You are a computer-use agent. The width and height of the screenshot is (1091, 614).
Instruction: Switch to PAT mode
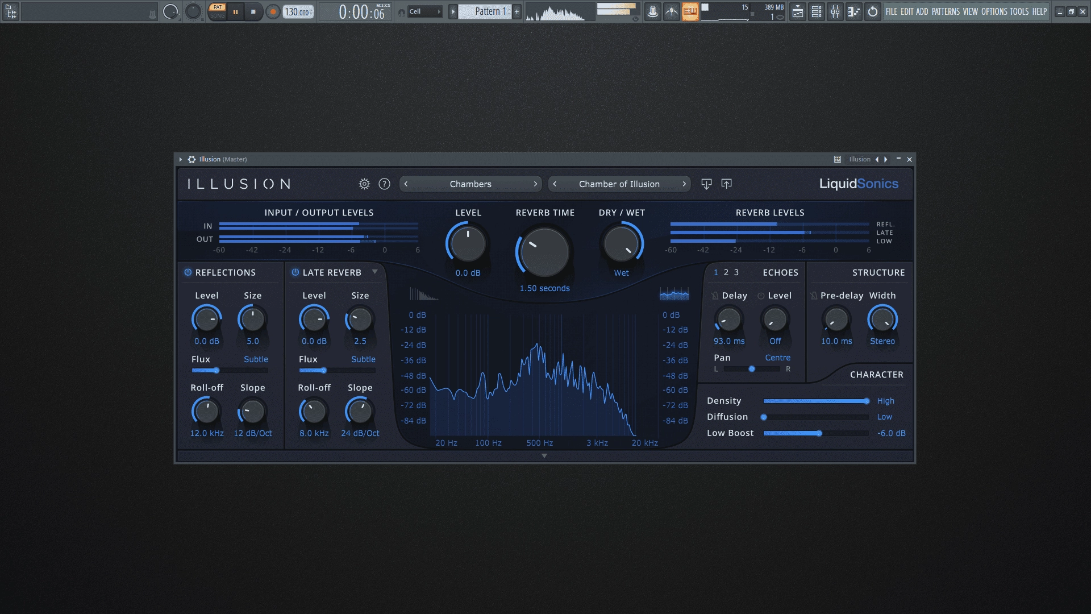[217, 7]
